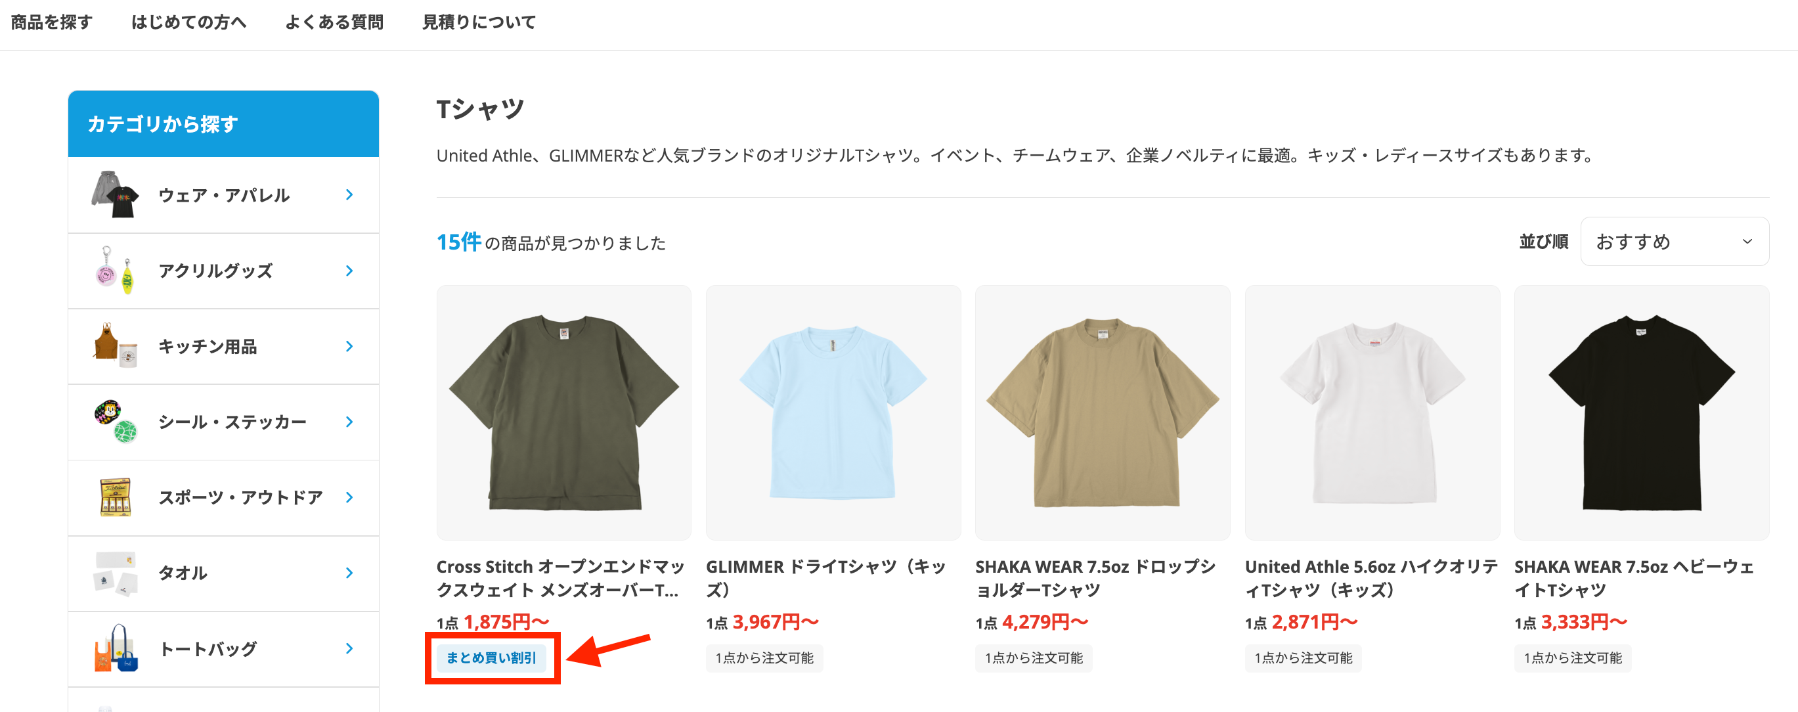
Task: Go to 見積りについて in top navigation
Action: [x=479, y=22]
